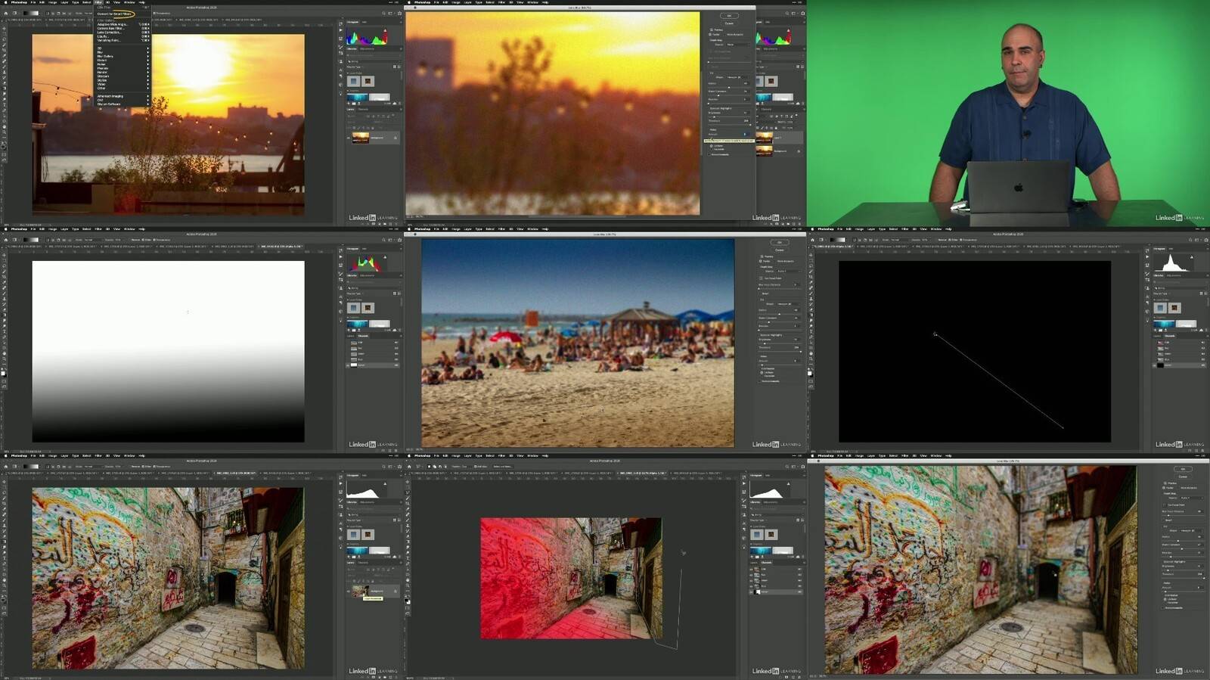Select Zoom tool in sunset window with Filter menu
Screen dimensions: 1210x680
4,131
